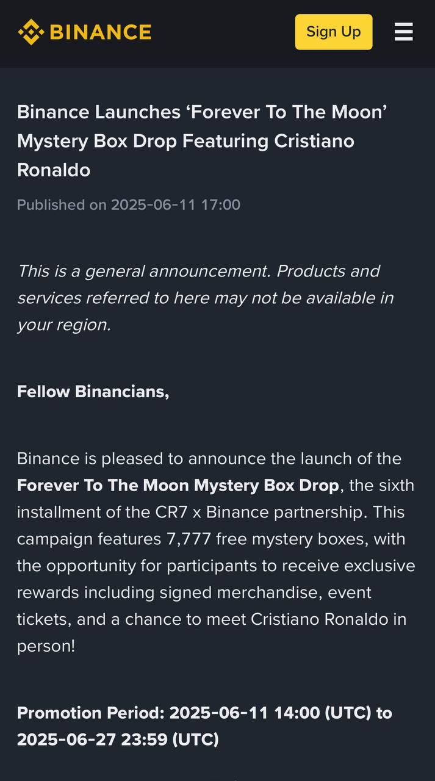
Task: Click the words 'Published on'
Action: 62,204
